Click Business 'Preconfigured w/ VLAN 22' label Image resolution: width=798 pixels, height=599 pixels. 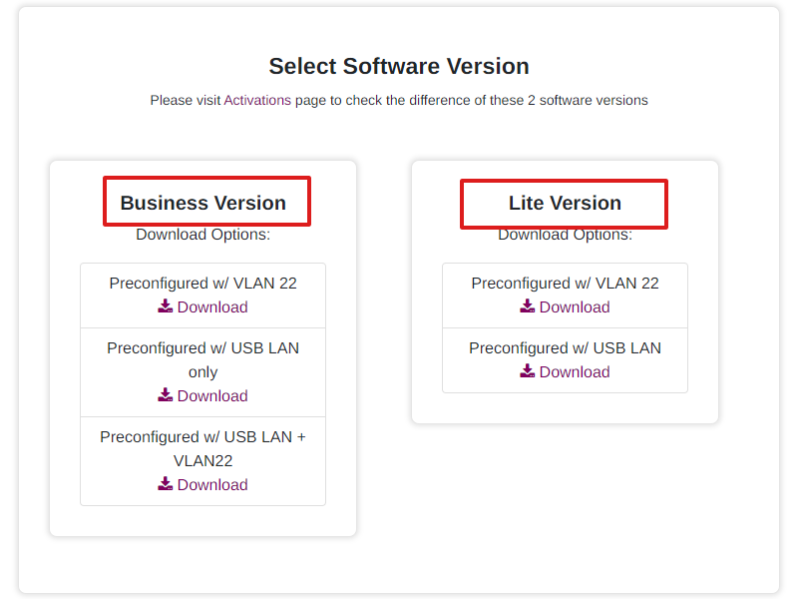point(203,284)
